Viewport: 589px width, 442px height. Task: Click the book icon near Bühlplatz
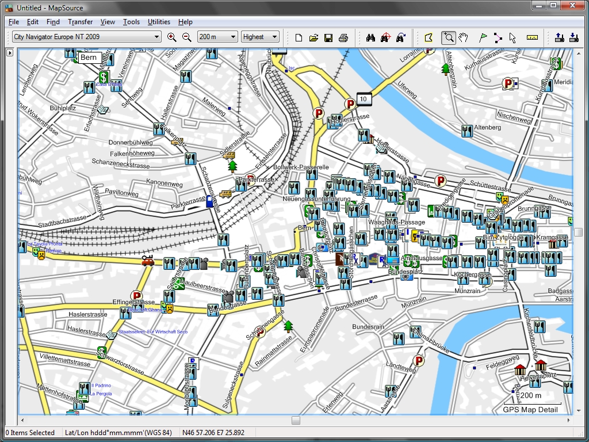tap(102, 110)
